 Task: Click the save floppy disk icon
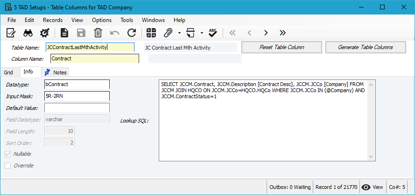(81, 33)
